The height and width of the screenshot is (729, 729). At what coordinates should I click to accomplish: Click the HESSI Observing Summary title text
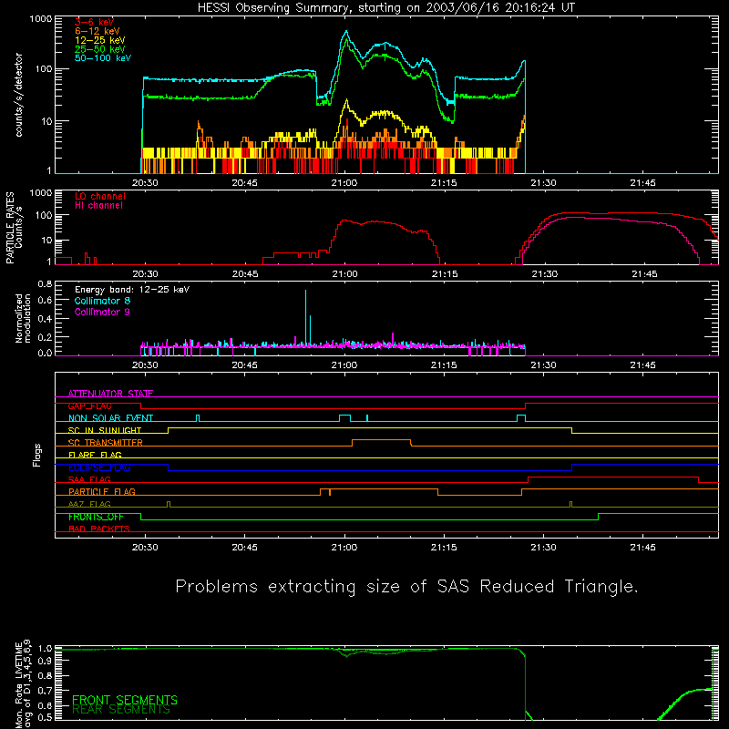(x=385, y=8)
